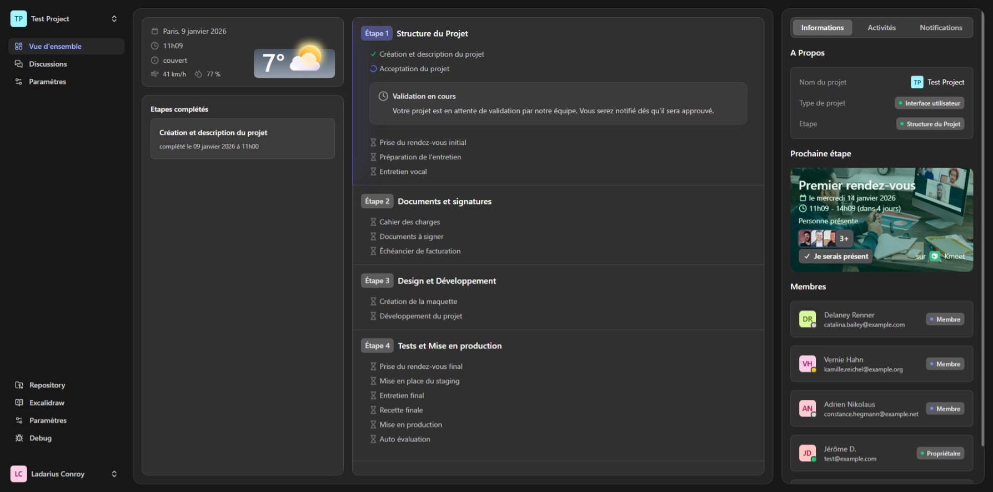
Task: Expand the Test Project switcher dropdown
Action: [x=114, y=19]
